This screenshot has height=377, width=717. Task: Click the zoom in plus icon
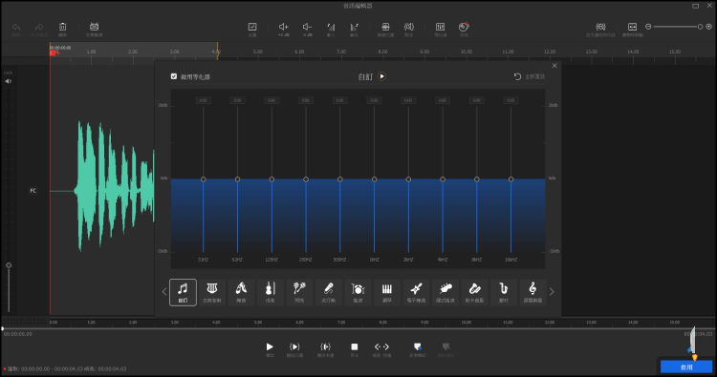point(709,27)
